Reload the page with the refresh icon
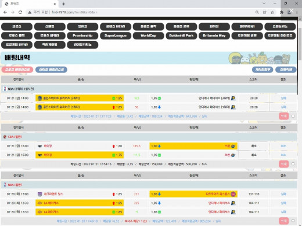 20,12
